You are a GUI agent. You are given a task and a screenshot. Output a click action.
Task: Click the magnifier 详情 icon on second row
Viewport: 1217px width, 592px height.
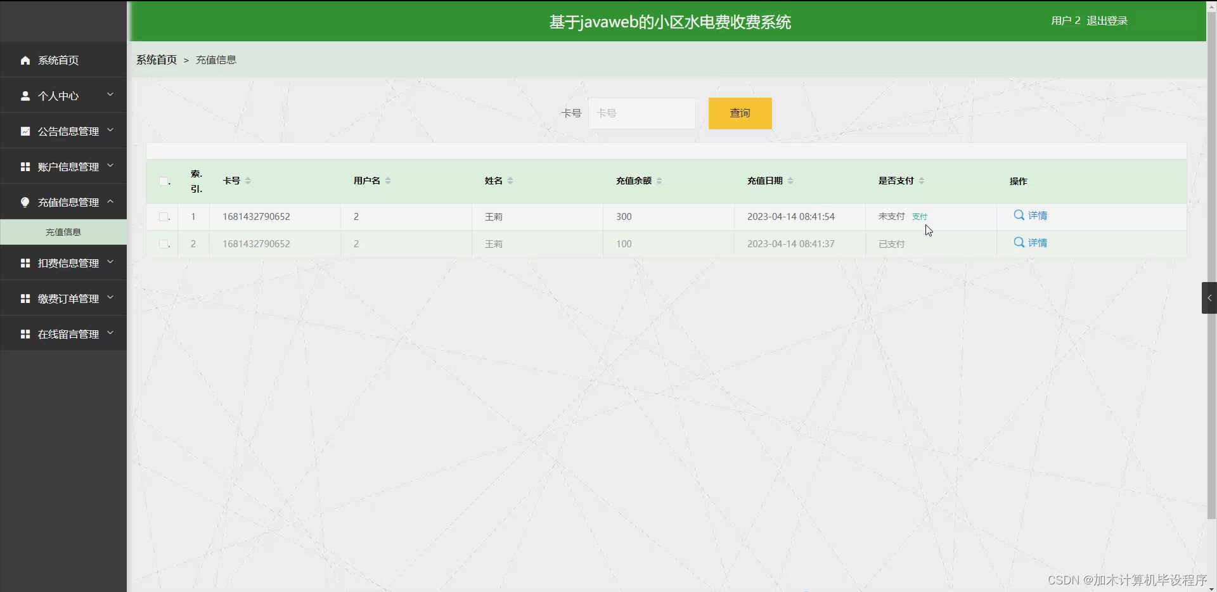[1019, 242]
